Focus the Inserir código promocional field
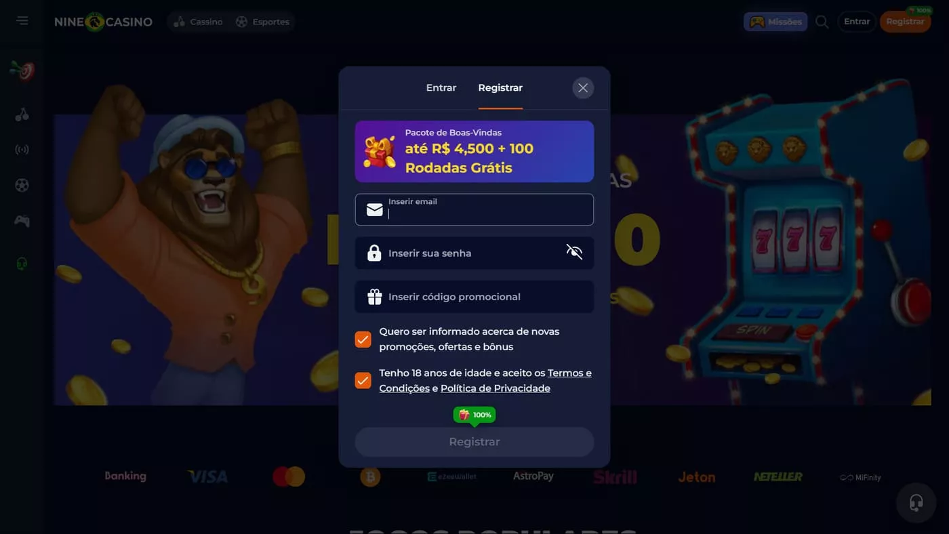949x534 pixels. [474, 297]
